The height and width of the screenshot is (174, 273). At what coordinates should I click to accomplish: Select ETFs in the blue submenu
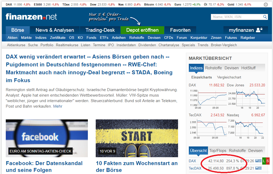click(104, 38)
